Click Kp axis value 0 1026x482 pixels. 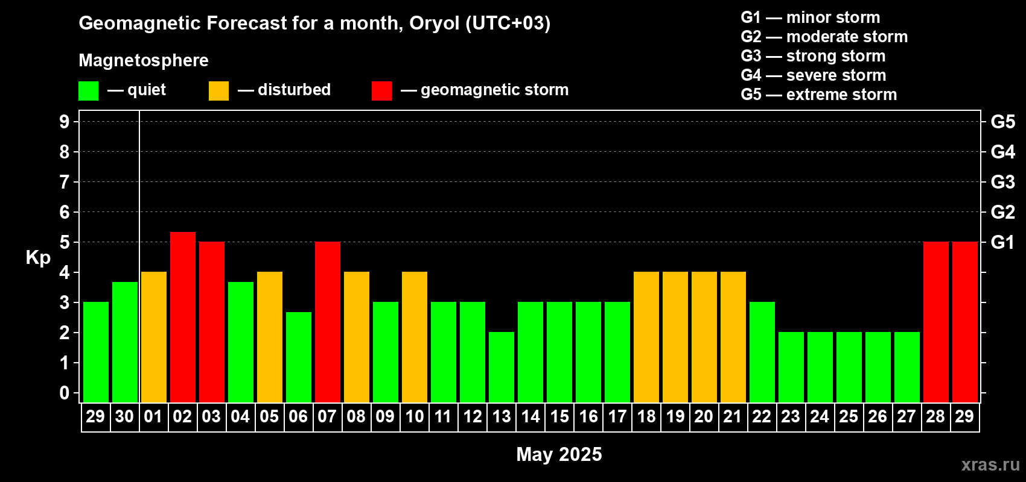(65, 393)
